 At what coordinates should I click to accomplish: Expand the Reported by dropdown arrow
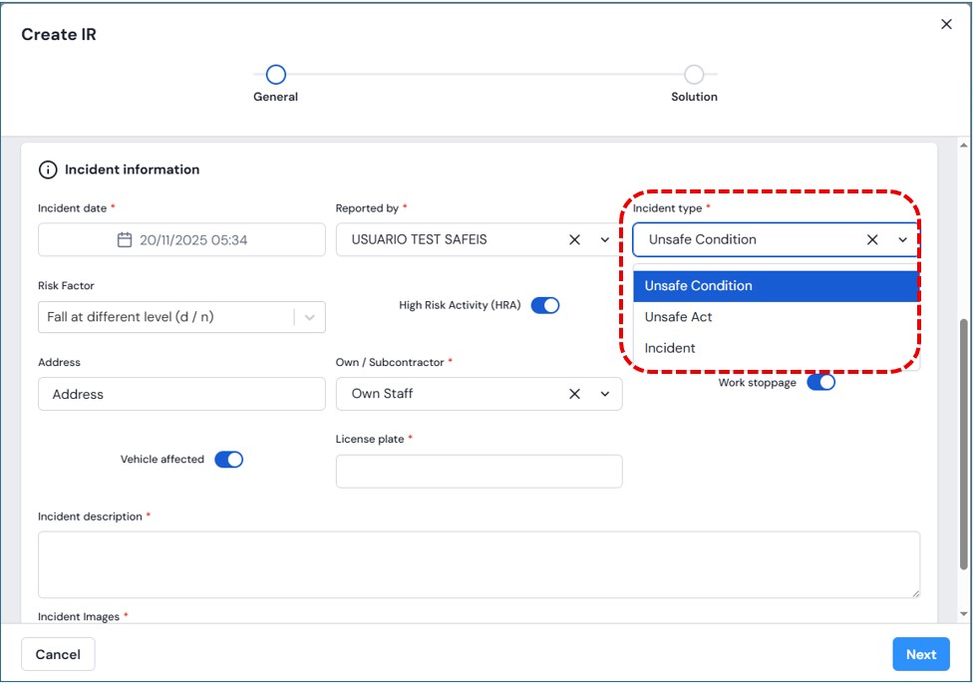click(605, 240)
